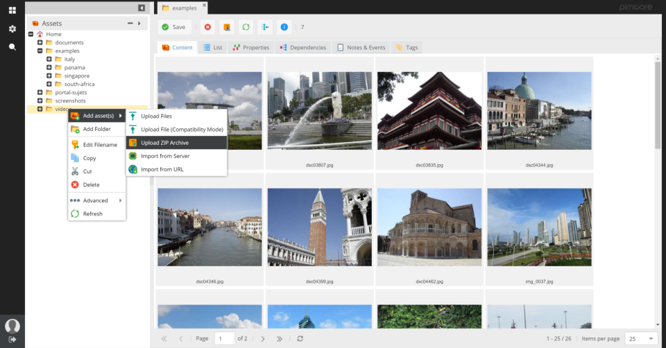Image resolution: width=666 pixels, height=348 pixels.
Task: Click the orange Download toolbar icon
Action: pos(226,27)
